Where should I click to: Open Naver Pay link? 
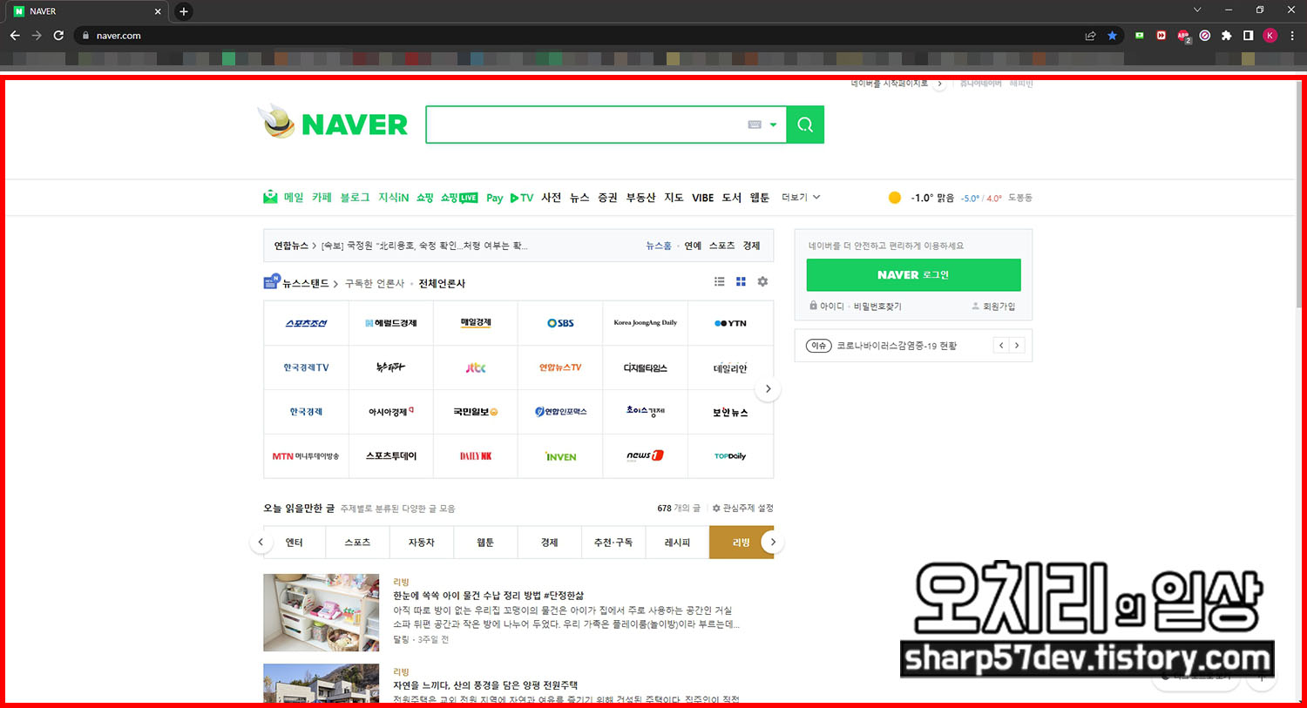click(x=494, y=198)
